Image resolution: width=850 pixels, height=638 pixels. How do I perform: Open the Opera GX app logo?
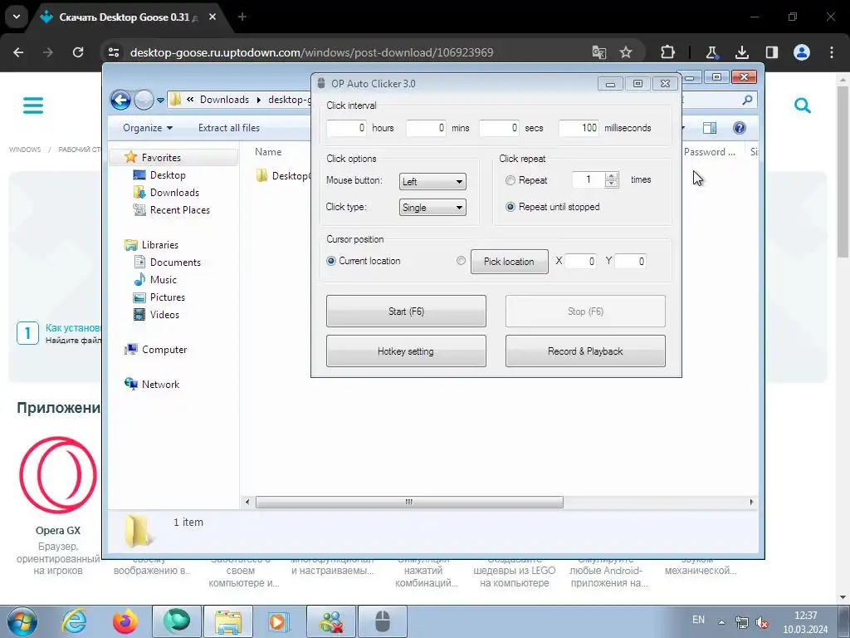point(58,475)
